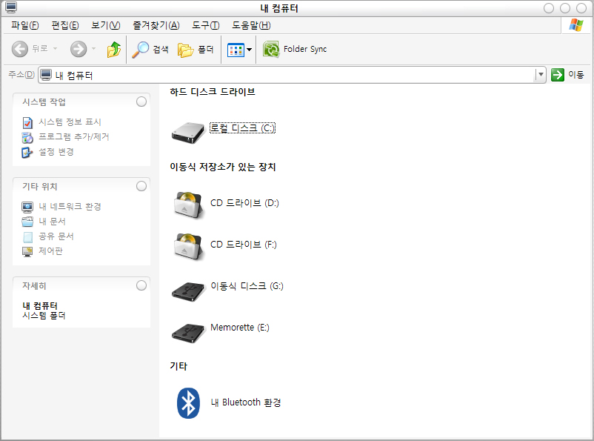Toggle the 폴더 folders pane icon
Viewport: 594px width, 441px height.
click(x=186, y=50)
